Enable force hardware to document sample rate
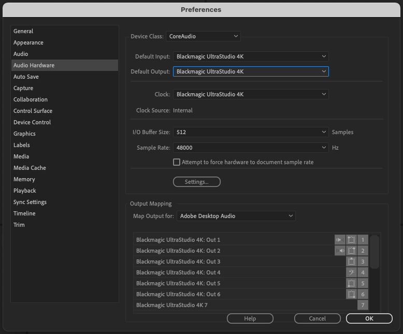 177,162
